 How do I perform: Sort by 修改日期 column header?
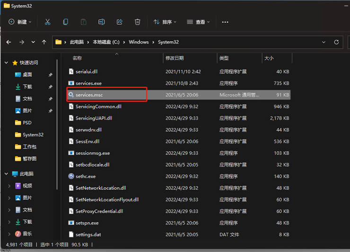coord(175,58)
